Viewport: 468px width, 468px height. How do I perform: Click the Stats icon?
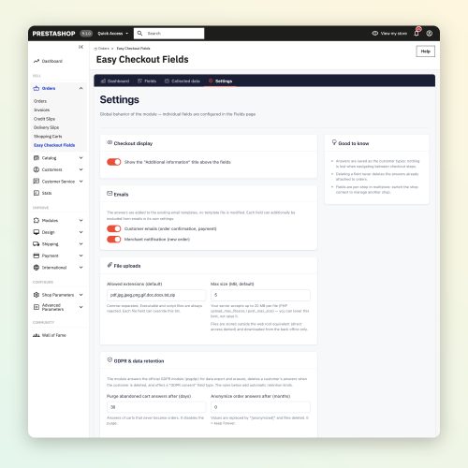[37, 193]
